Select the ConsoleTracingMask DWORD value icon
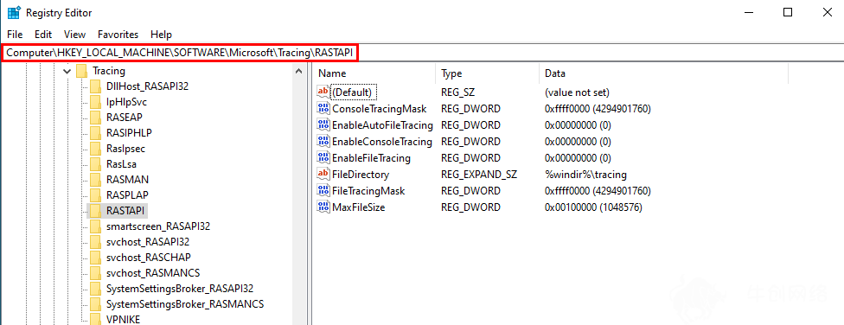844x325 pixels. point(323,109)
